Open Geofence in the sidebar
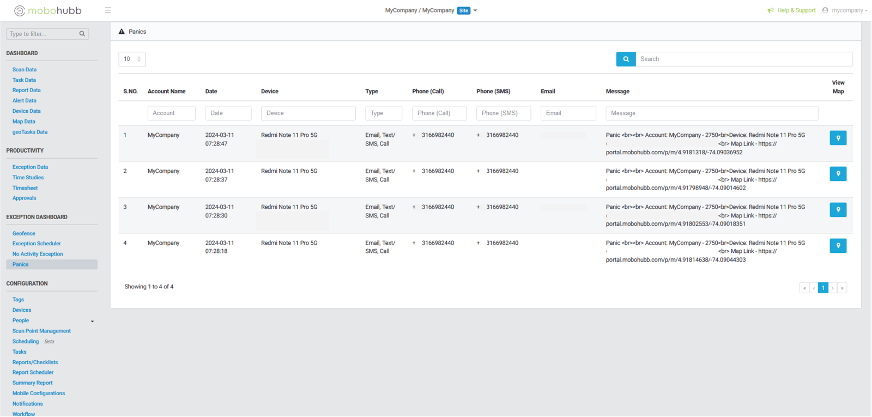Screen dimensions: 872x417 24,233
